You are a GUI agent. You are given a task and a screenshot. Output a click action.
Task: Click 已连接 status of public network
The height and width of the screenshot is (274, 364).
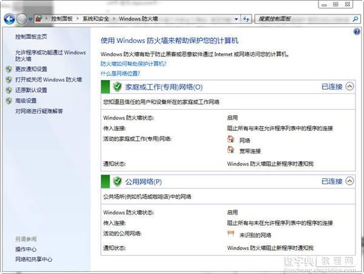point(332,181)
